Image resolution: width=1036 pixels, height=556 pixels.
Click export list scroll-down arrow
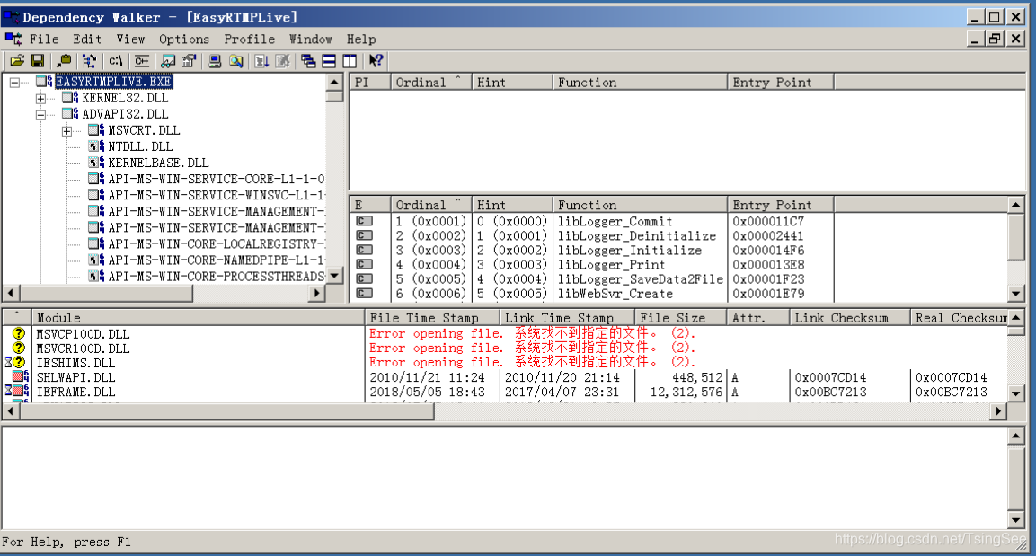1015,294
